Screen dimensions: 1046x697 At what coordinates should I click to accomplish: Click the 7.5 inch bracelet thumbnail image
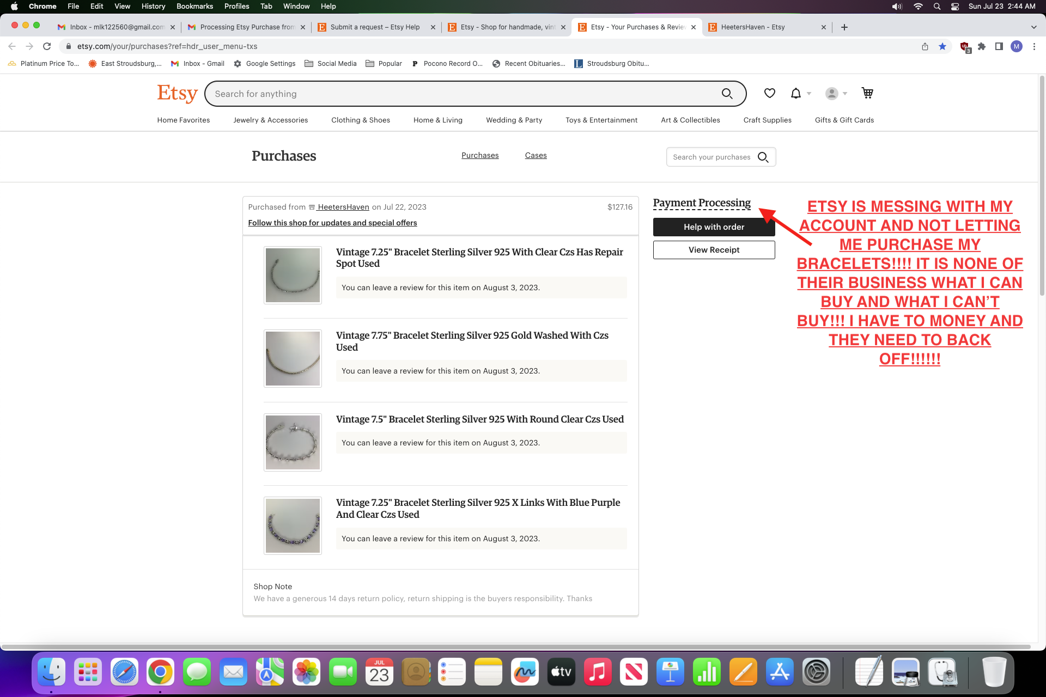point(293,442)
